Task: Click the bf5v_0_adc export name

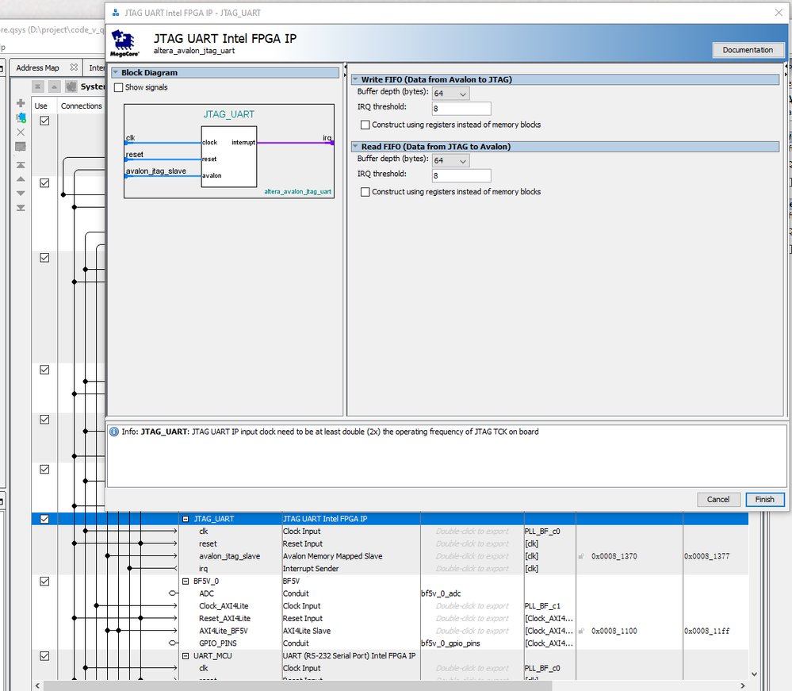Action: 441,593
